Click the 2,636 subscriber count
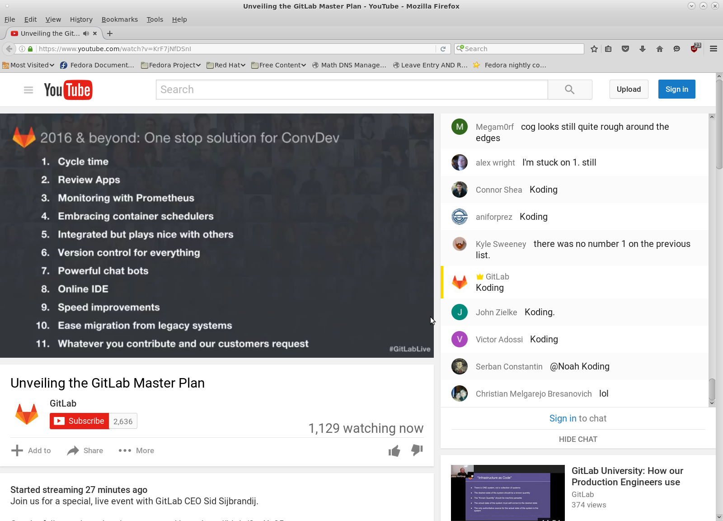723x521 pixels. pyautogui.click(x=123, y=421)
